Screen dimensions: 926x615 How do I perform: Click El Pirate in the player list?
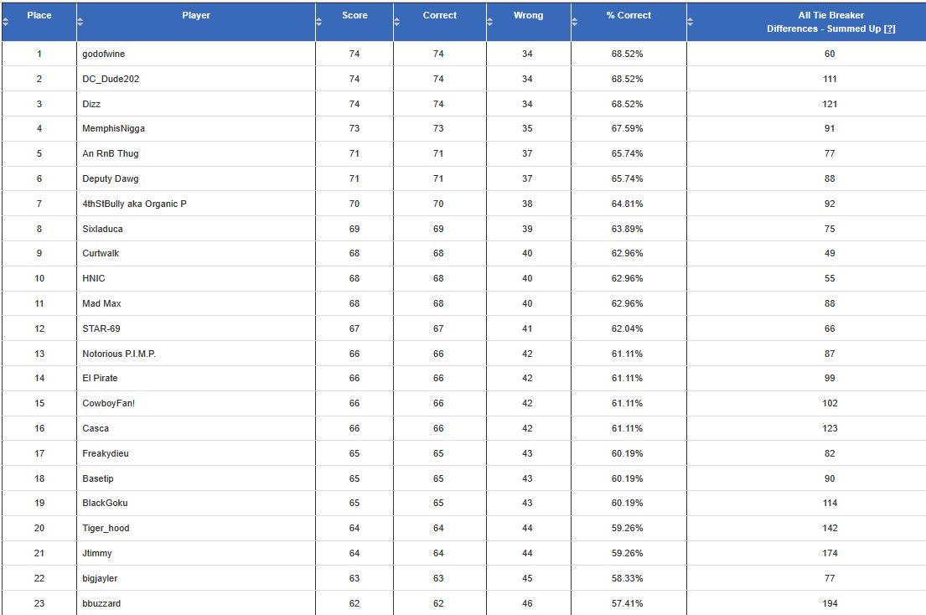click(100, 378)
